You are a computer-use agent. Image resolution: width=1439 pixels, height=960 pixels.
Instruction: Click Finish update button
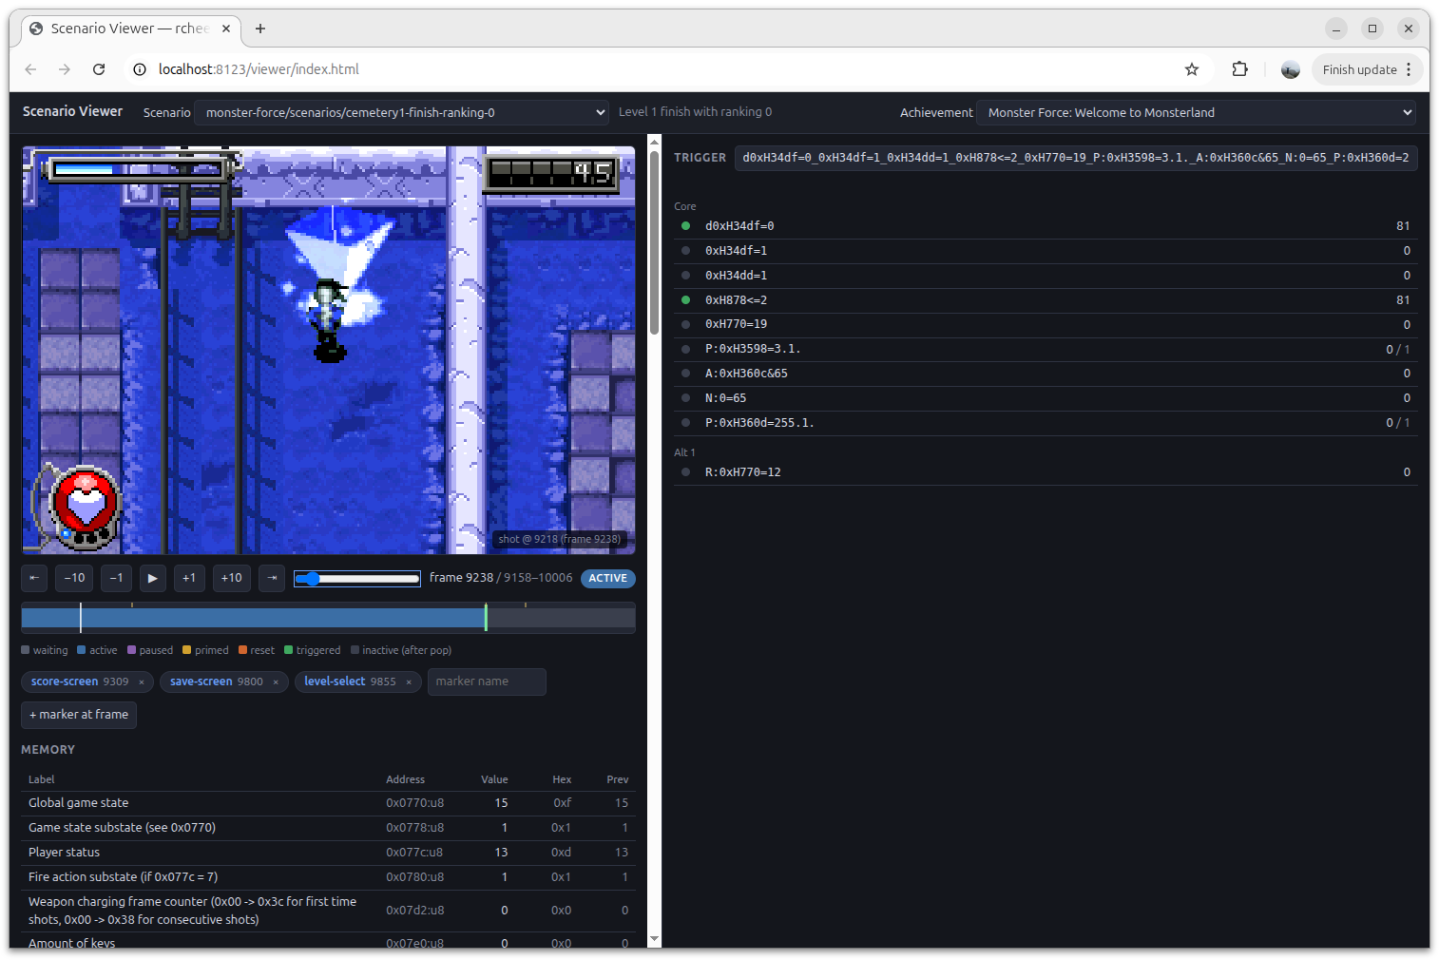(x=1359, y=69)
